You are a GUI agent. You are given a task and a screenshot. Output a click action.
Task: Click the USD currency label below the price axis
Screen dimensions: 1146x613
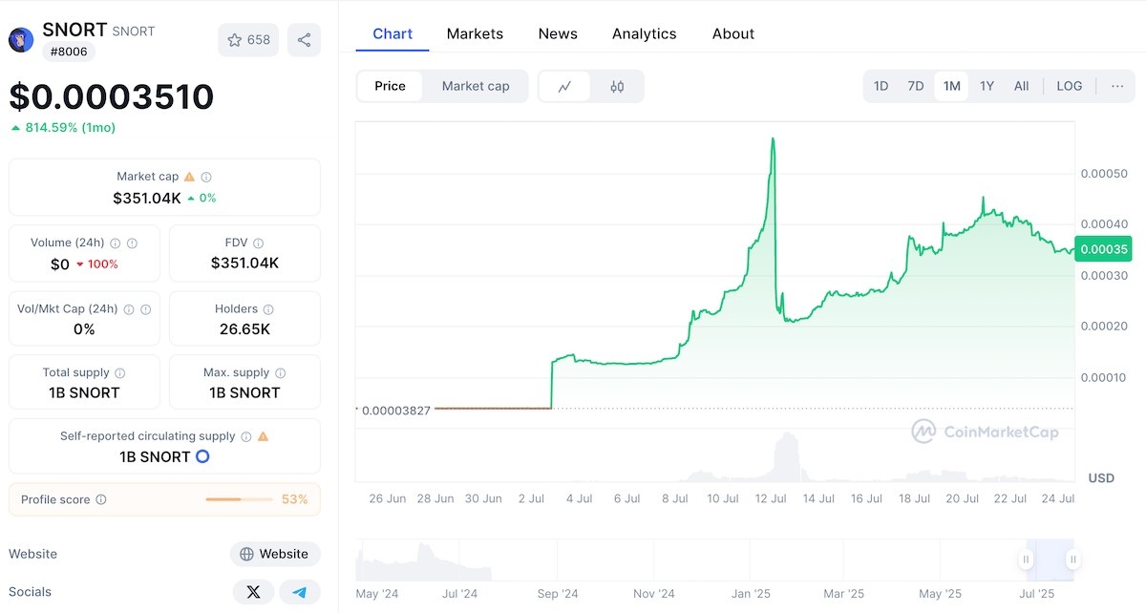pos(1101,477)
